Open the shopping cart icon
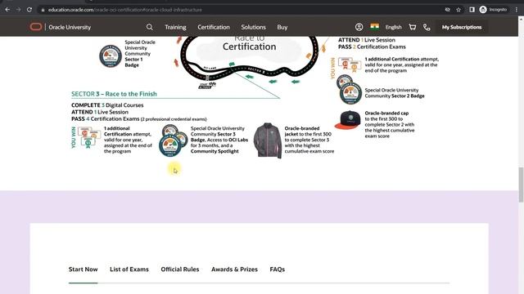Screen dimensions: 524x294 click(x=413, y=27)
